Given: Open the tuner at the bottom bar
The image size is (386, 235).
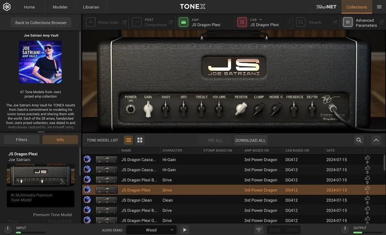Looking at the screenshot, I should [x=259, y=230].
